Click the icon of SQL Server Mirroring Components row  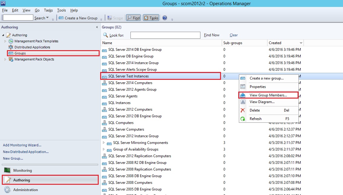[109, 143]
